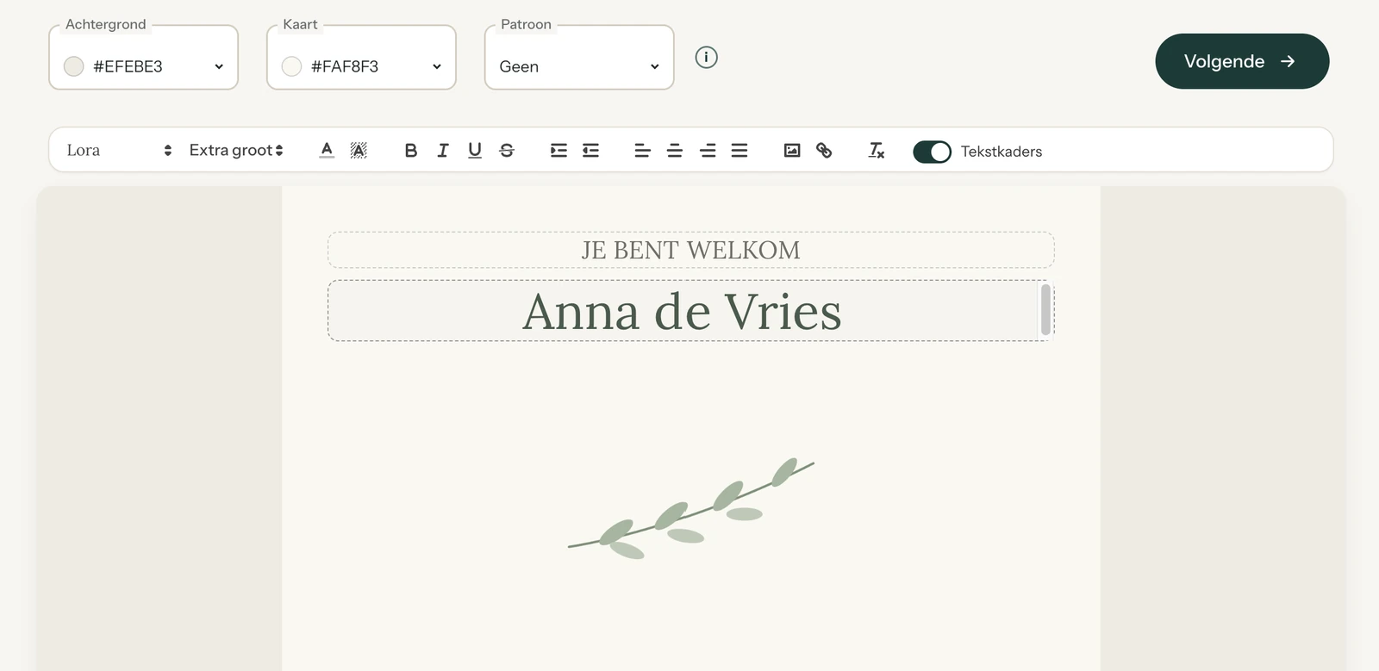Image resolution: width=1379 pixels, height=671 pixels.
Task: Justify the text alignment
Action: 739,151
